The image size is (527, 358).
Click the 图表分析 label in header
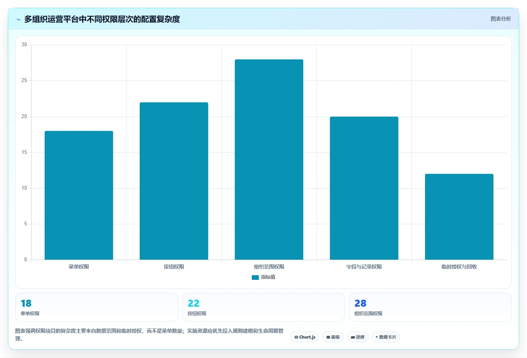coord(501,19)
